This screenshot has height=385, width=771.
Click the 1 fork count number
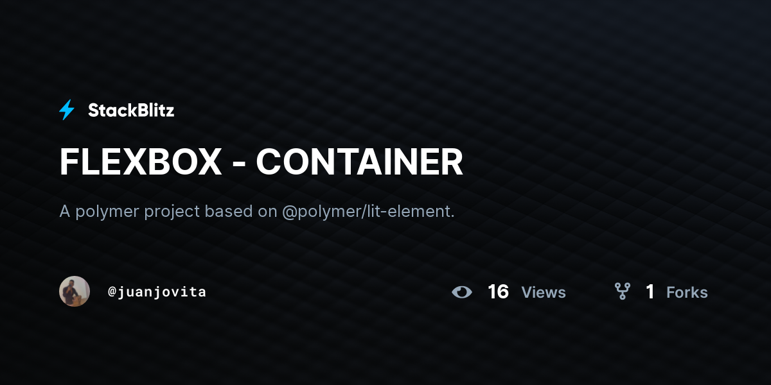[650, 292]
